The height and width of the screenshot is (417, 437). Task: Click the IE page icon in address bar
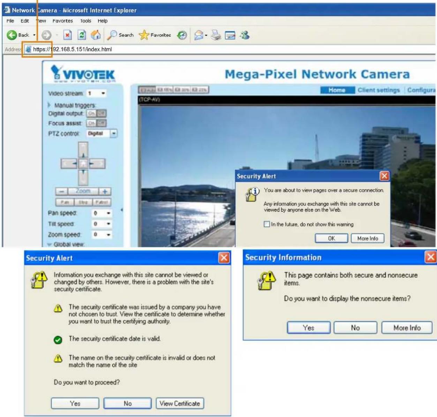[x=28, y=49]
